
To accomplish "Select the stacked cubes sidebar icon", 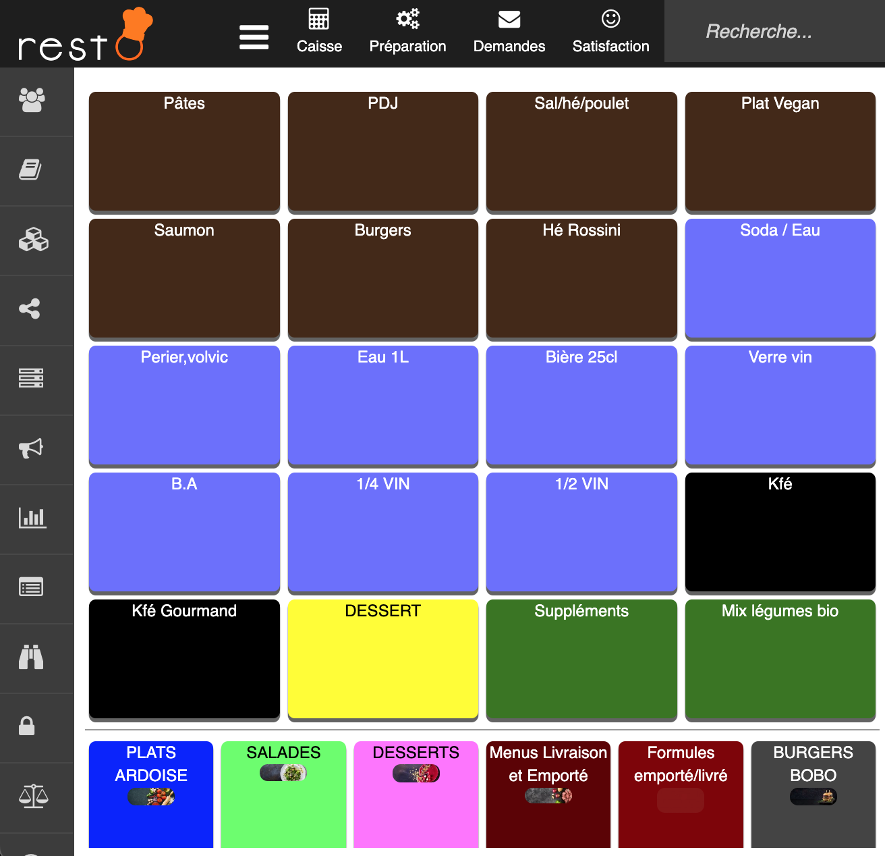I will [33, 240].
